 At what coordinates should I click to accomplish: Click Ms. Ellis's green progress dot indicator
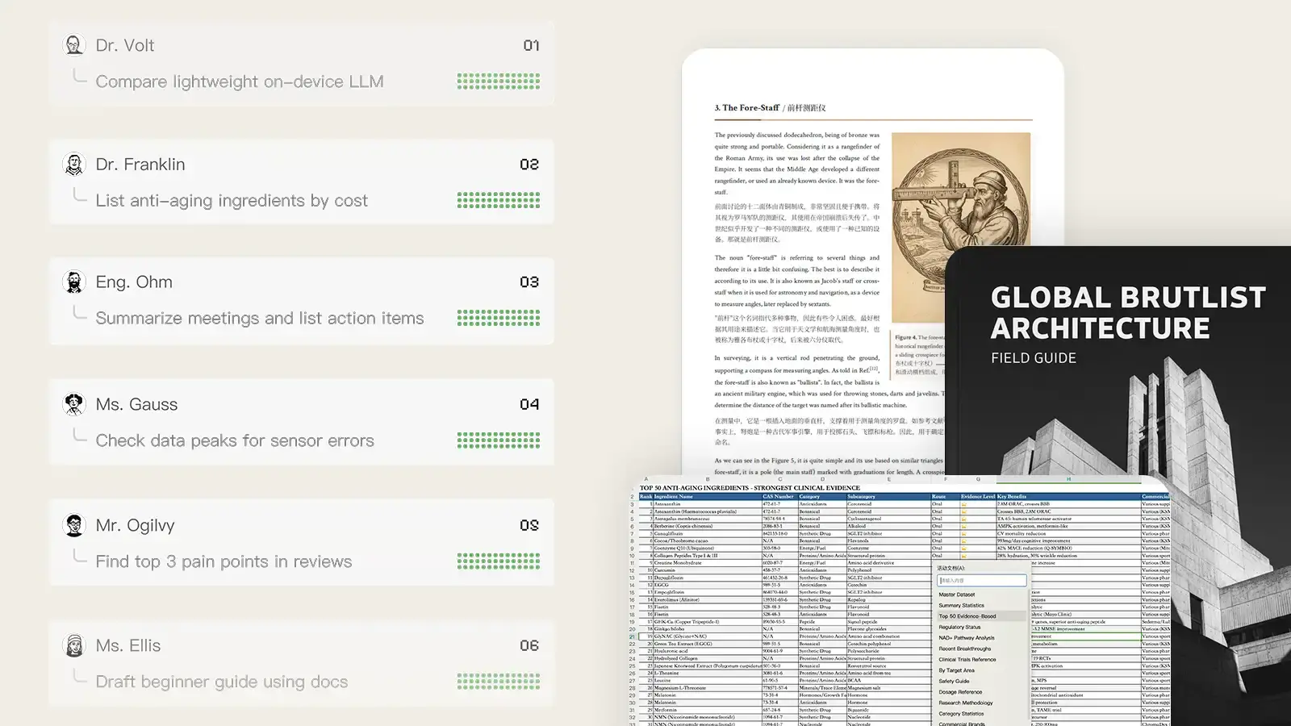pyautogui.click(x=499, y=680)
